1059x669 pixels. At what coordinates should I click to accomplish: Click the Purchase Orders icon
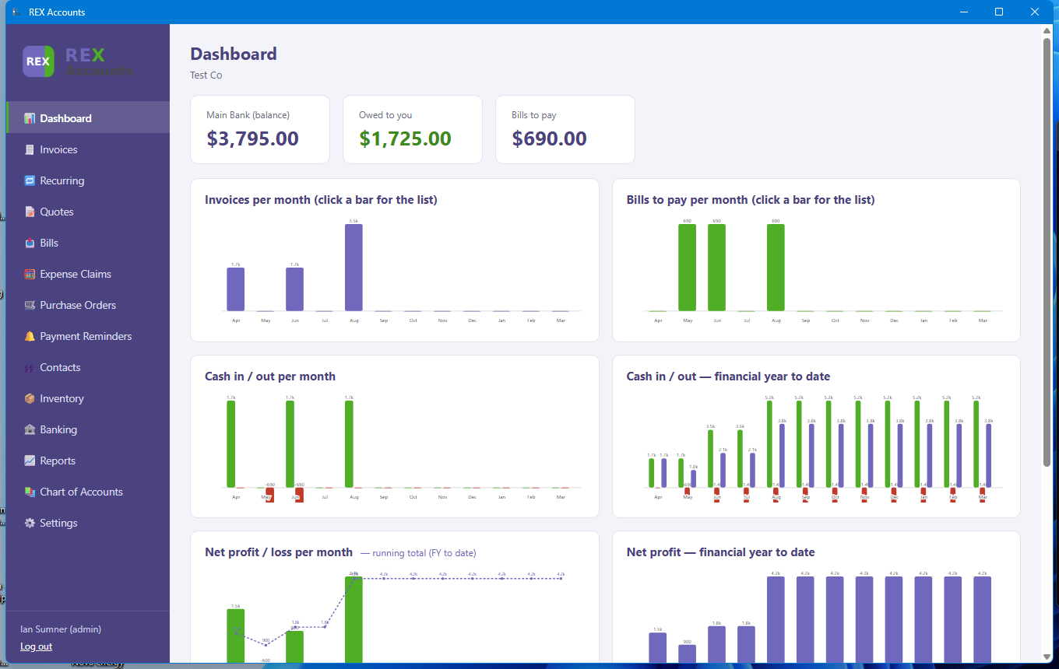(30, 305)
